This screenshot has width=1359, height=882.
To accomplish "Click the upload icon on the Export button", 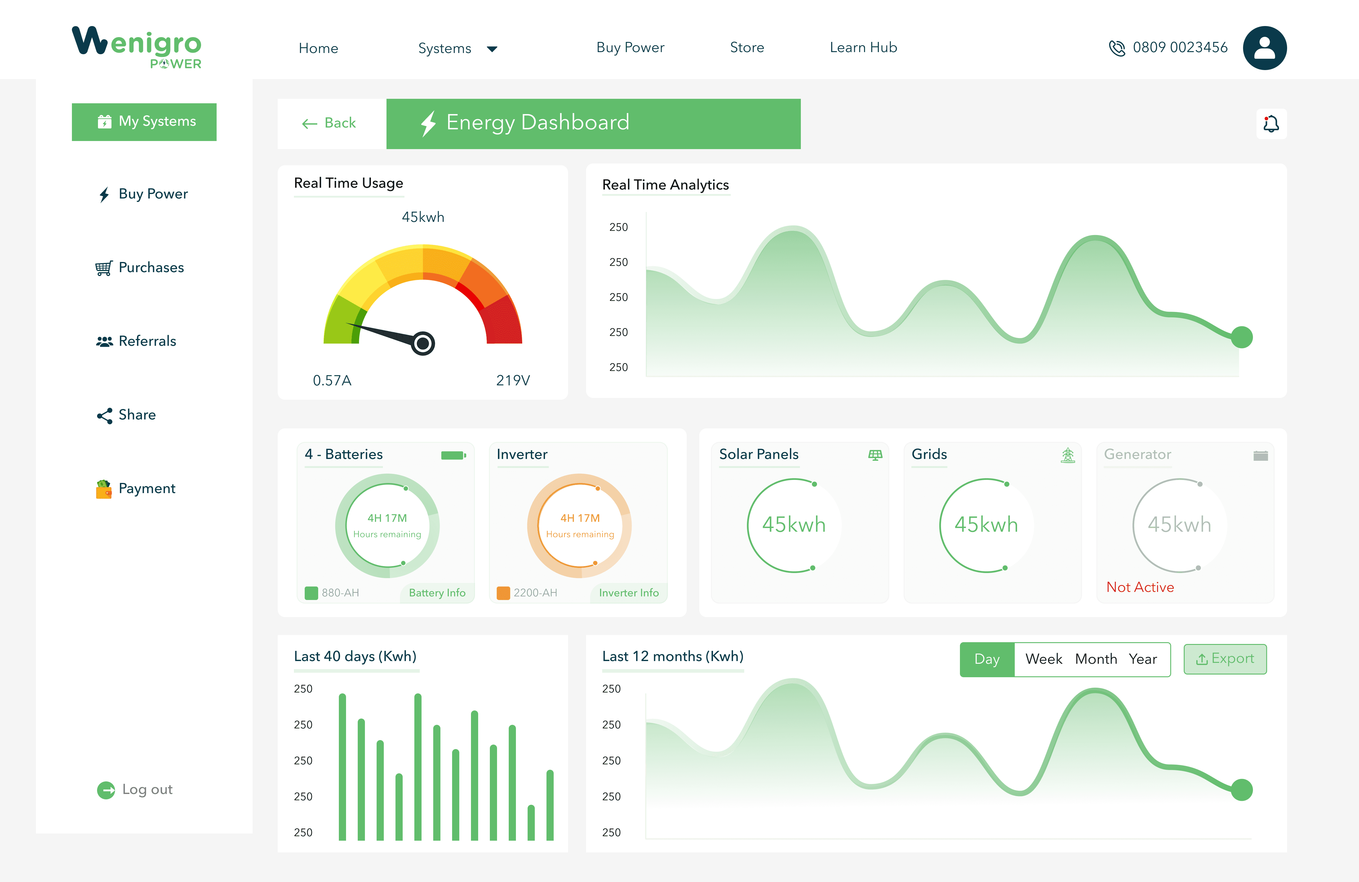I will (1201, 660).
